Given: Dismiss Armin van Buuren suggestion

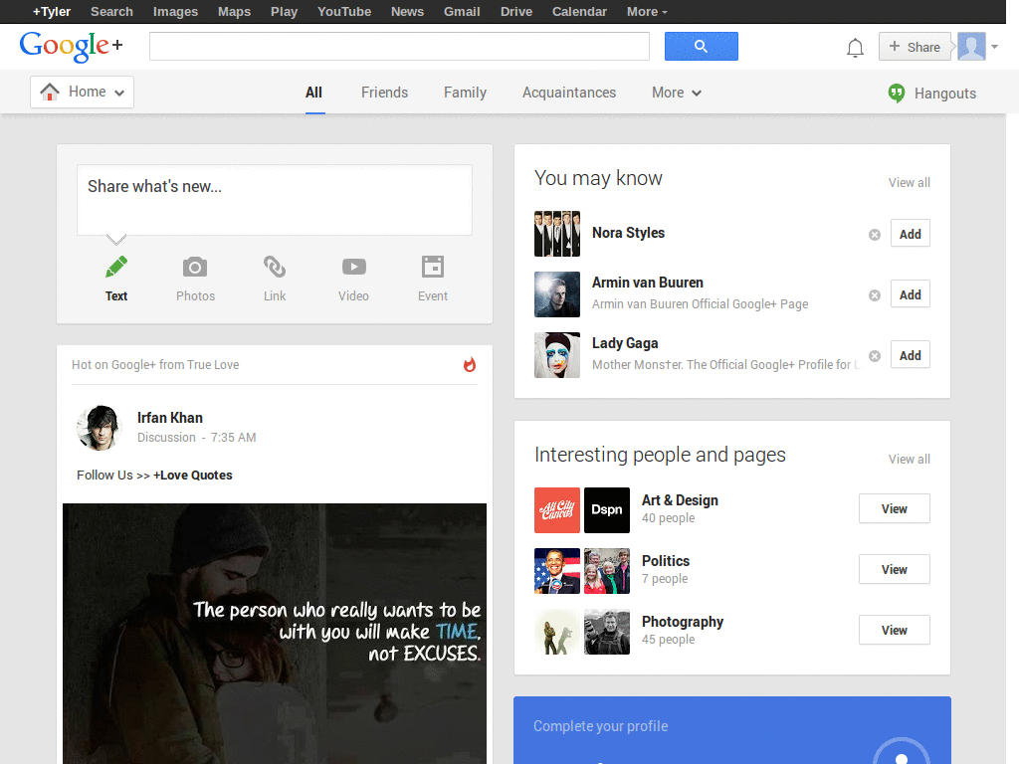Looking at the screenshot, I should (x=875, y=294).
